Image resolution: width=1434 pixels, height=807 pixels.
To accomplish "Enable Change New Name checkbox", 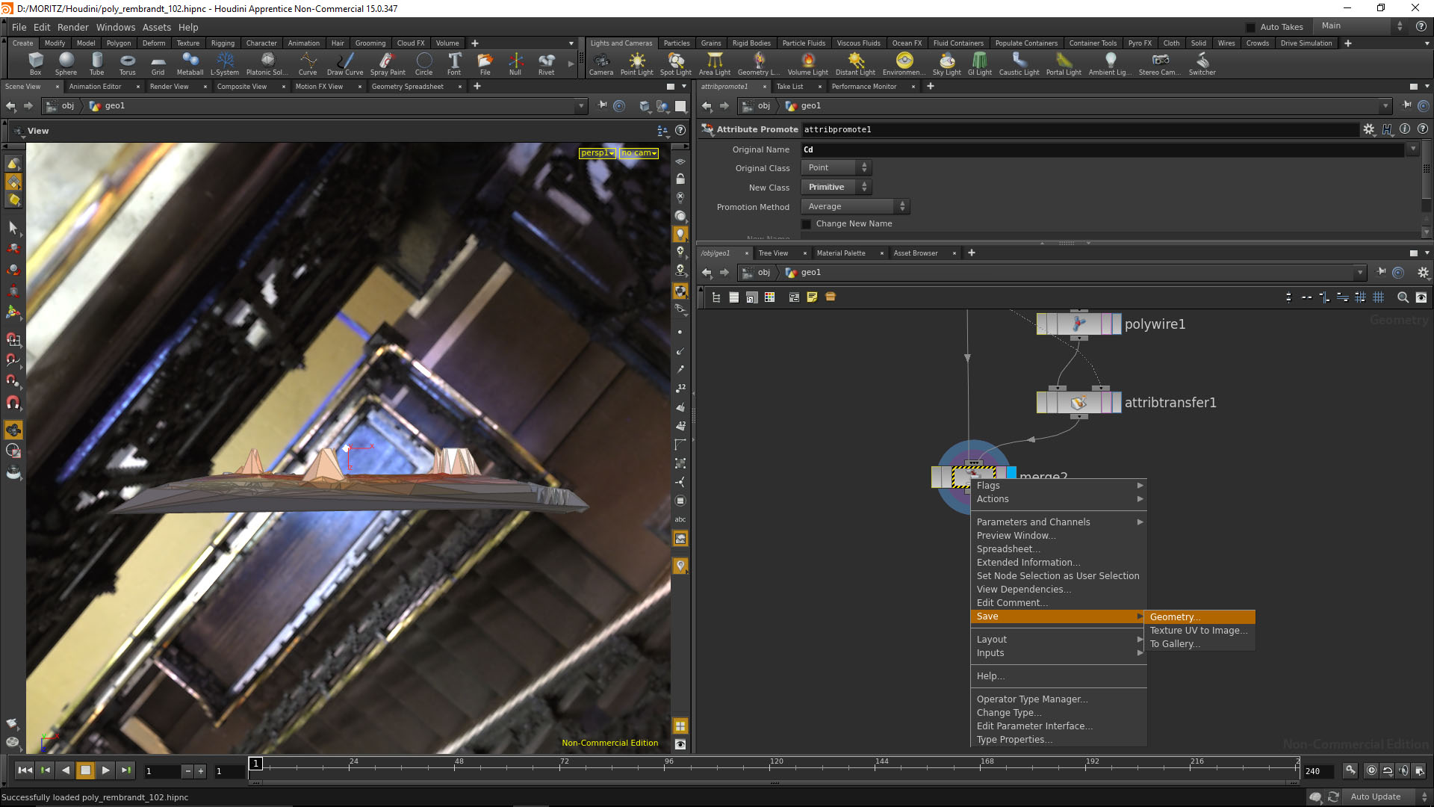I will pos(807,224).
